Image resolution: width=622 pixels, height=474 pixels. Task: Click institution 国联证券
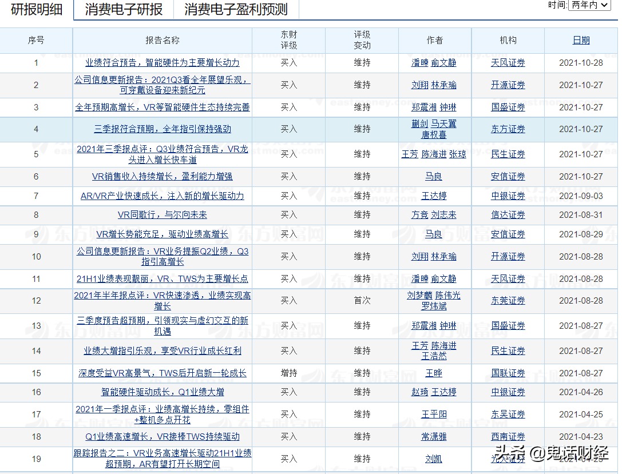pos(508,373)
